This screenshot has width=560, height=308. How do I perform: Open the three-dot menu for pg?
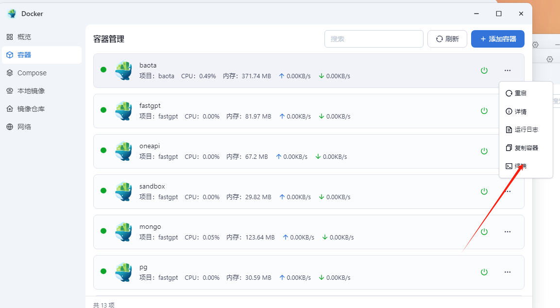tap(508, 272)
